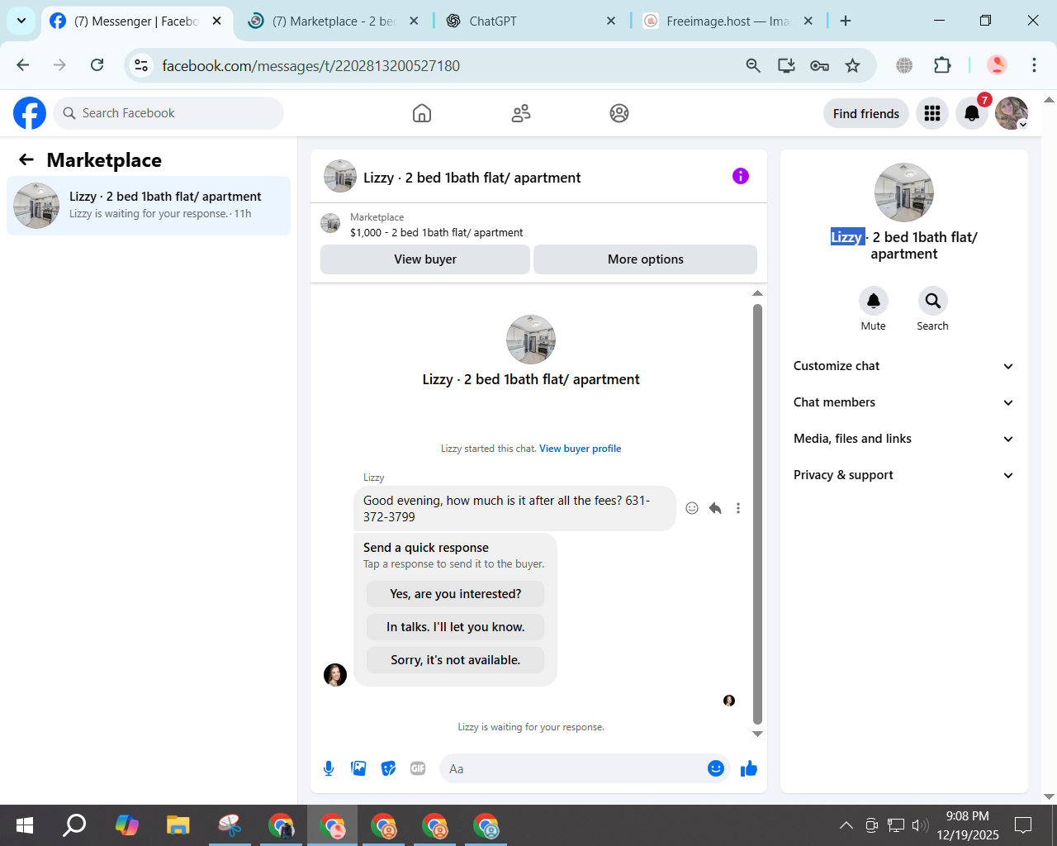Screen dimensions: 1057x846
Task: Mute this conversation with the bell icon
Action: pos(874,301)
